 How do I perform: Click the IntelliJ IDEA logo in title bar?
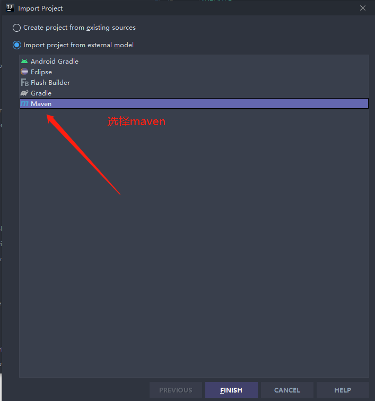coord(10,8)
